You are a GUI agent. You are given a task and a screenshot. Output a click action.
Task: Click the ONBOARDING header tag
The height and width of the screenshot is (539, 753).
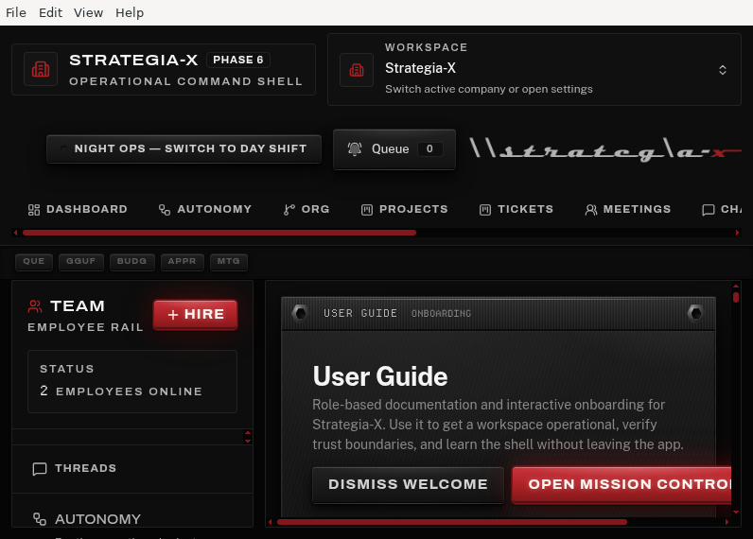click(441, 313)
